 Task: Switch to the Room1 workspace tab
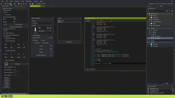coord(43,6)
